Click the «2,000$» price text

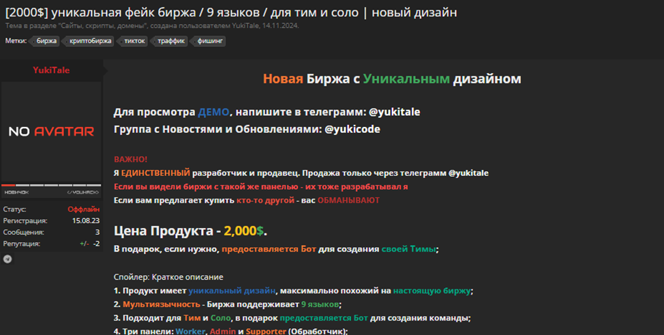[x=243, y=231]
